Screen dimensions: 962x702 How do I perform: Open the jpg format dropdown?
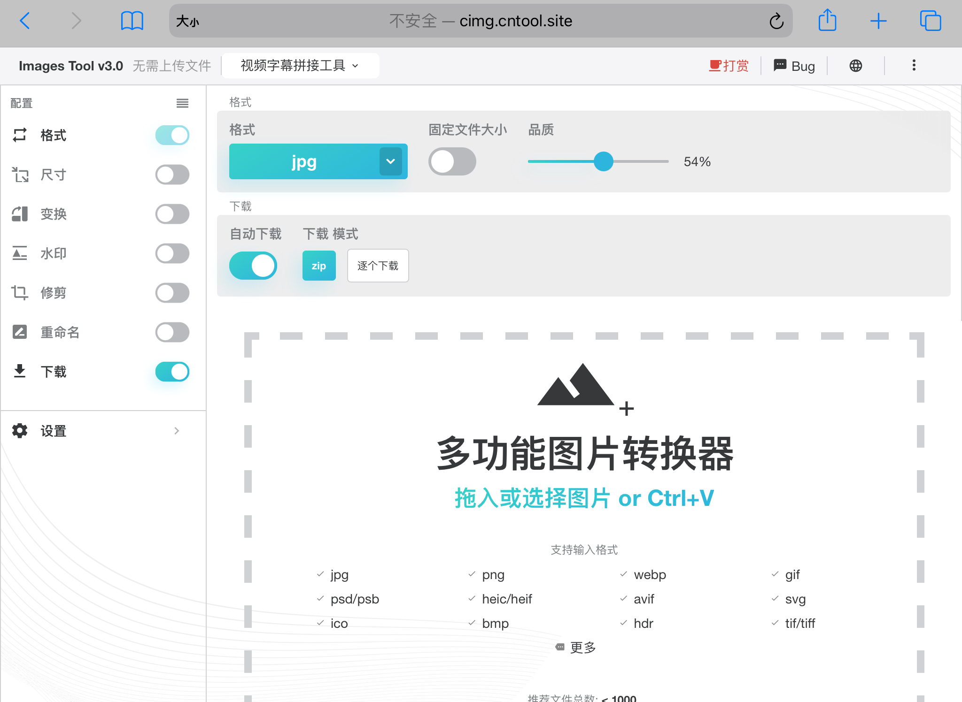(390, 161)
